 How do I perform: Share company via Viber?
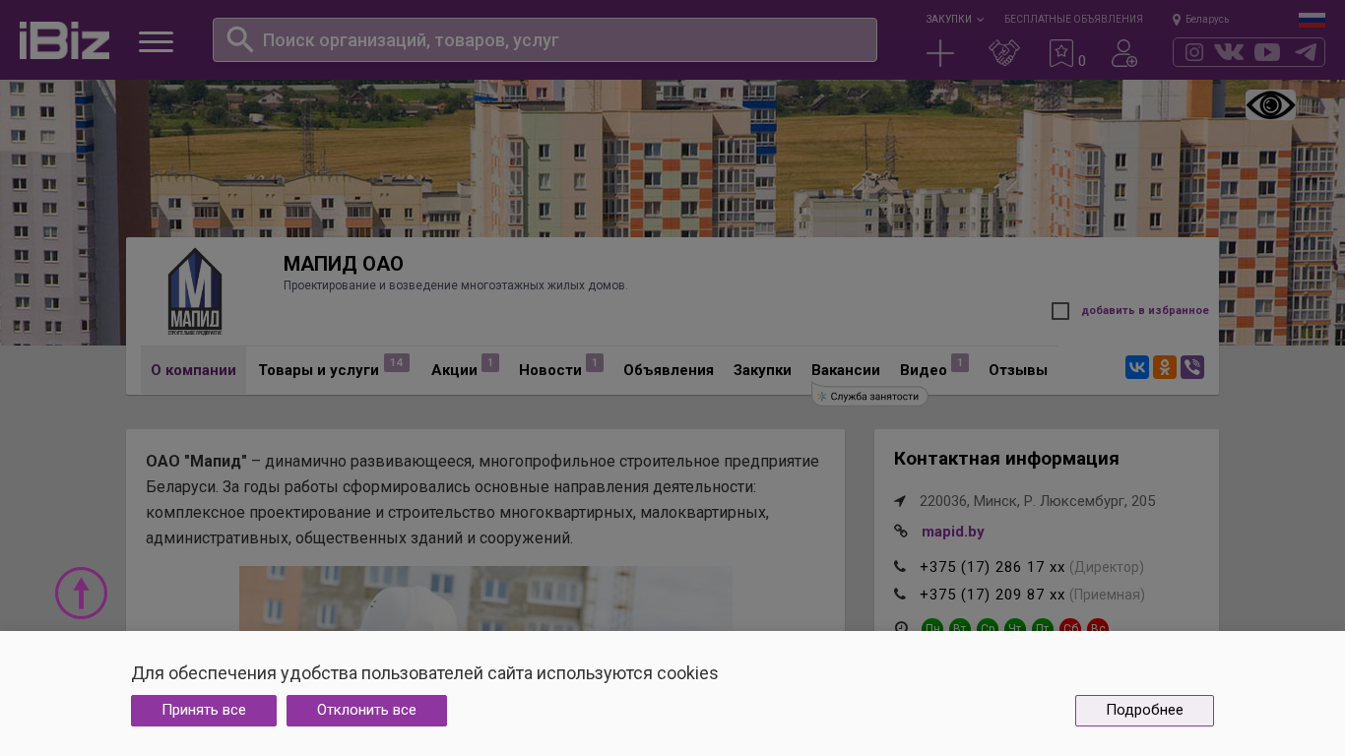[1192, 367]
